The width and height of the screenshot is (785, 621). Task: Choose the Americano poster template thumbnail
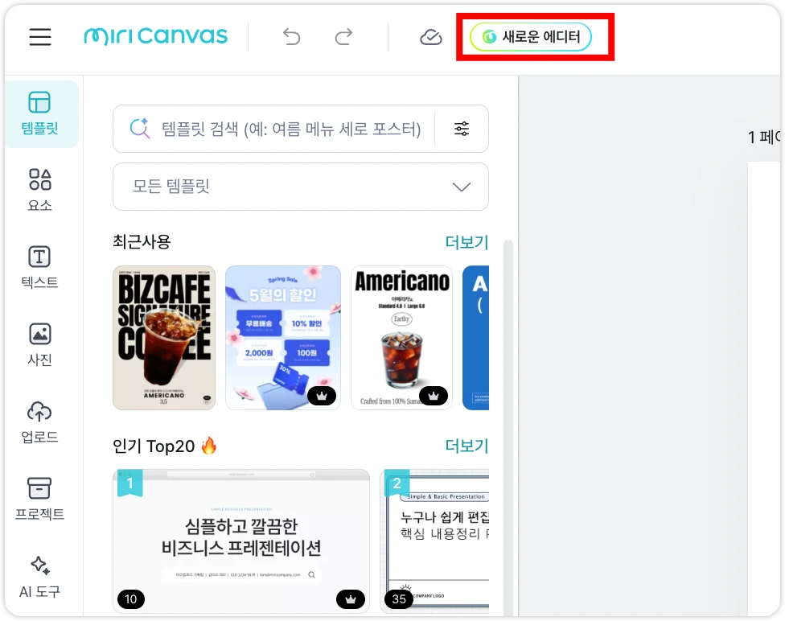point(401,338)
